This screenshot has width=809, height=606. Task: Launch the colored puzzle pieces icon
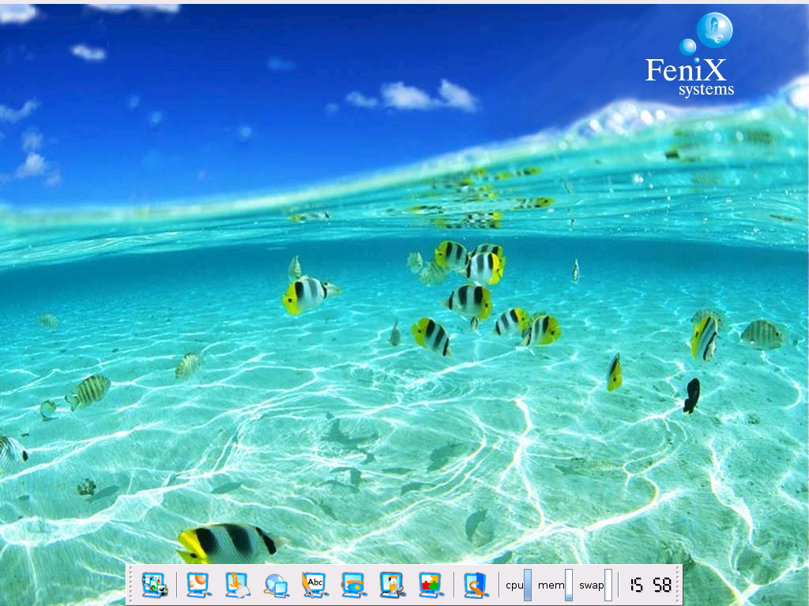[431, 585]
